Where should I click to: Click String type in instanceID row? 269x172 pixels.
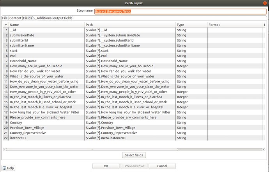[x=191, y=138]
